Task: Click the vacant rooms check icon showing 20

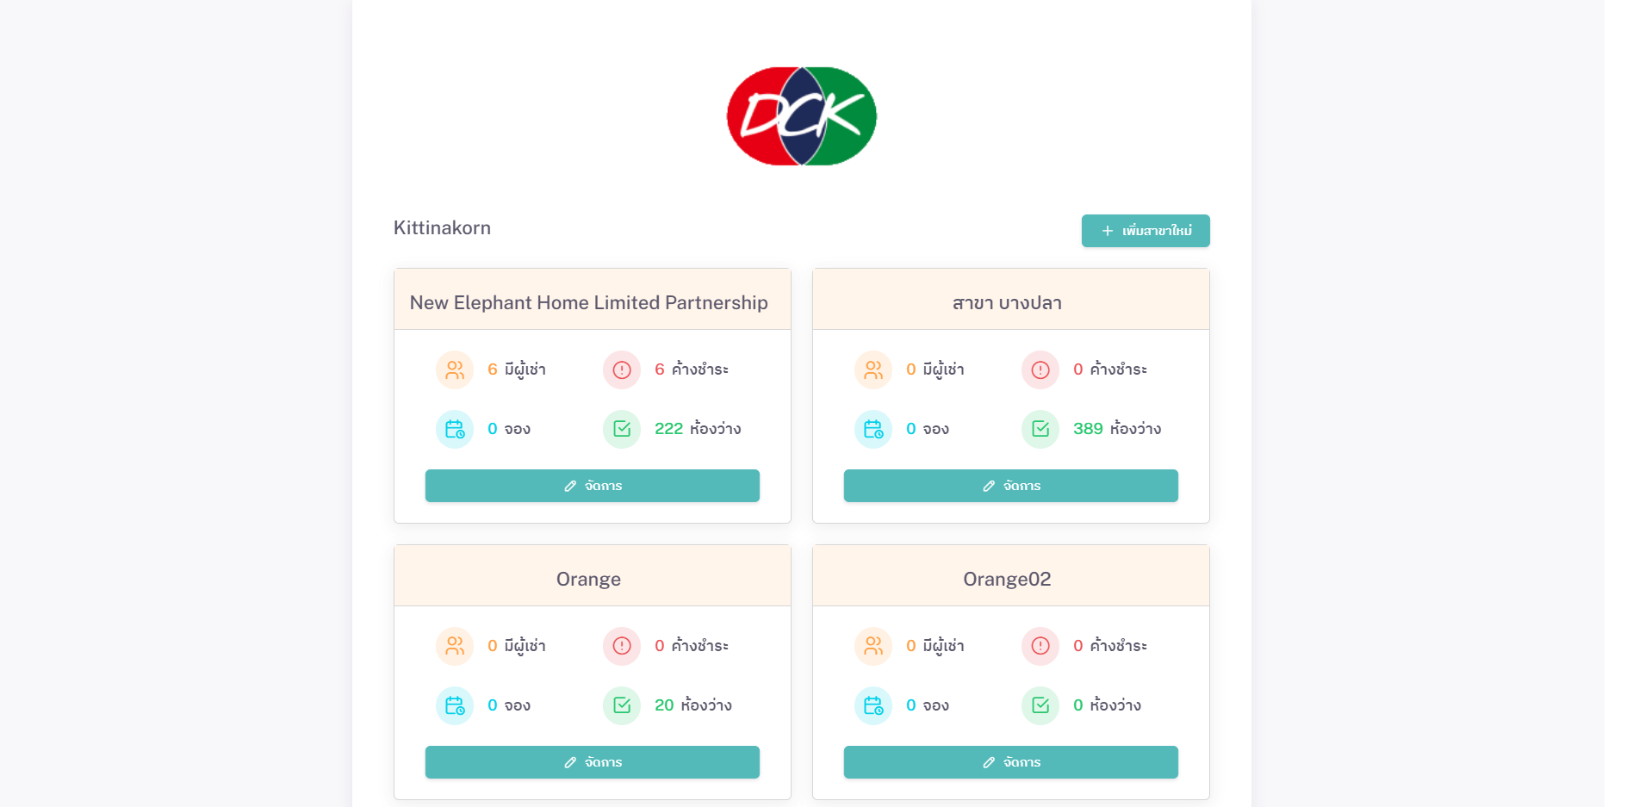Action: 622,705
